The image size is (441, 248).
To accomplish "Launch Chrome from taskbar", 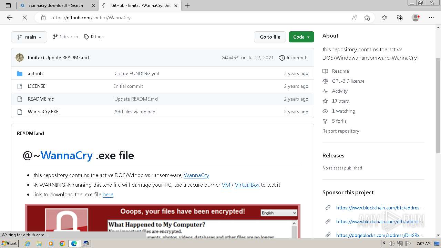I will click(x=62, y=244).
